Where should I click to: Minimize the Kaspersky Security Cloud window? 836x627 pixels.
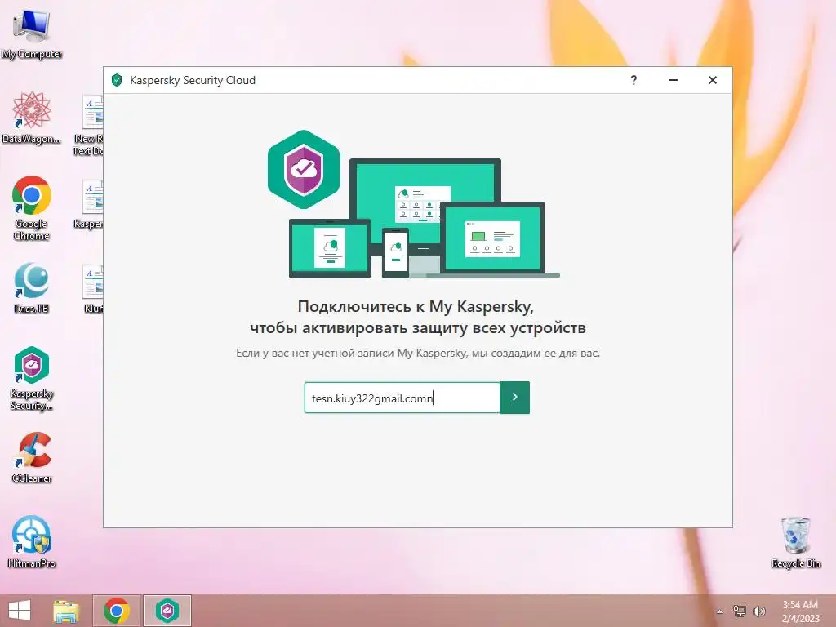click(x=674, y=80)
